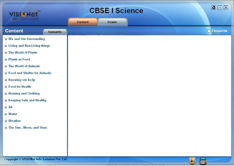Viewport: 234px width, 166px height.
Task: Select Living and Non-Living things
Action: [29, 46]
